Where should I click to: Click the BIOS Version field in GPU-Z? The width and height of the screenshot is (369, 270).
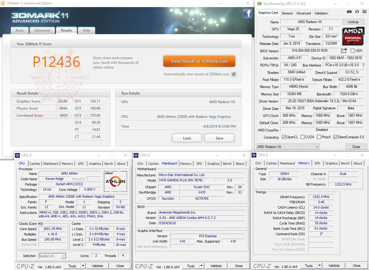click(310, 51)
